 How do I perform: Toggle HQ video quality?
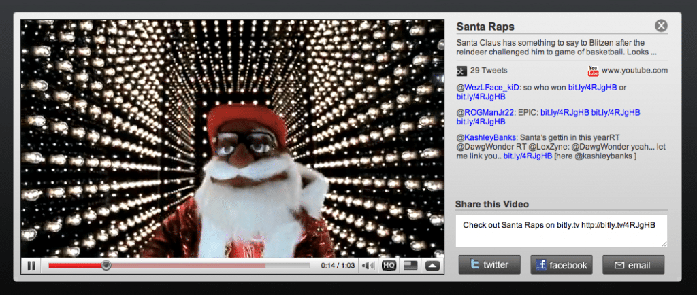coord(389,266)
